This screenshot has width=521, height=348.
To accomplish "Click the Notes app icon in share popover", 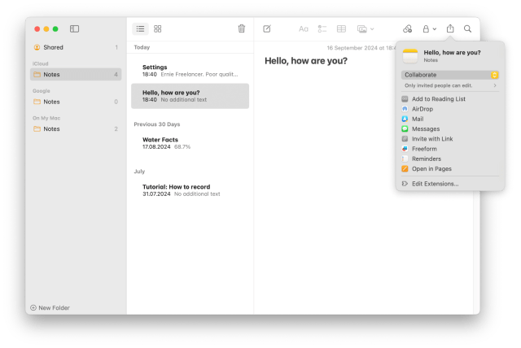I will [x=410, y=56].
